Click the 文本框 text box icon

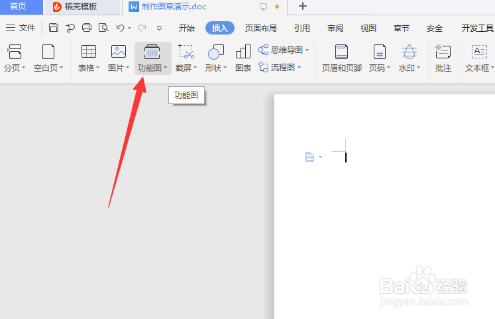tap(479, 52)
